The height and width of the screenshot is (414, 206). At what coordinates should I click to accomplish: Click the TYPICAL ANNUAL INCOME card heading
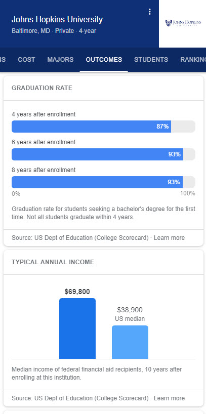53,262
